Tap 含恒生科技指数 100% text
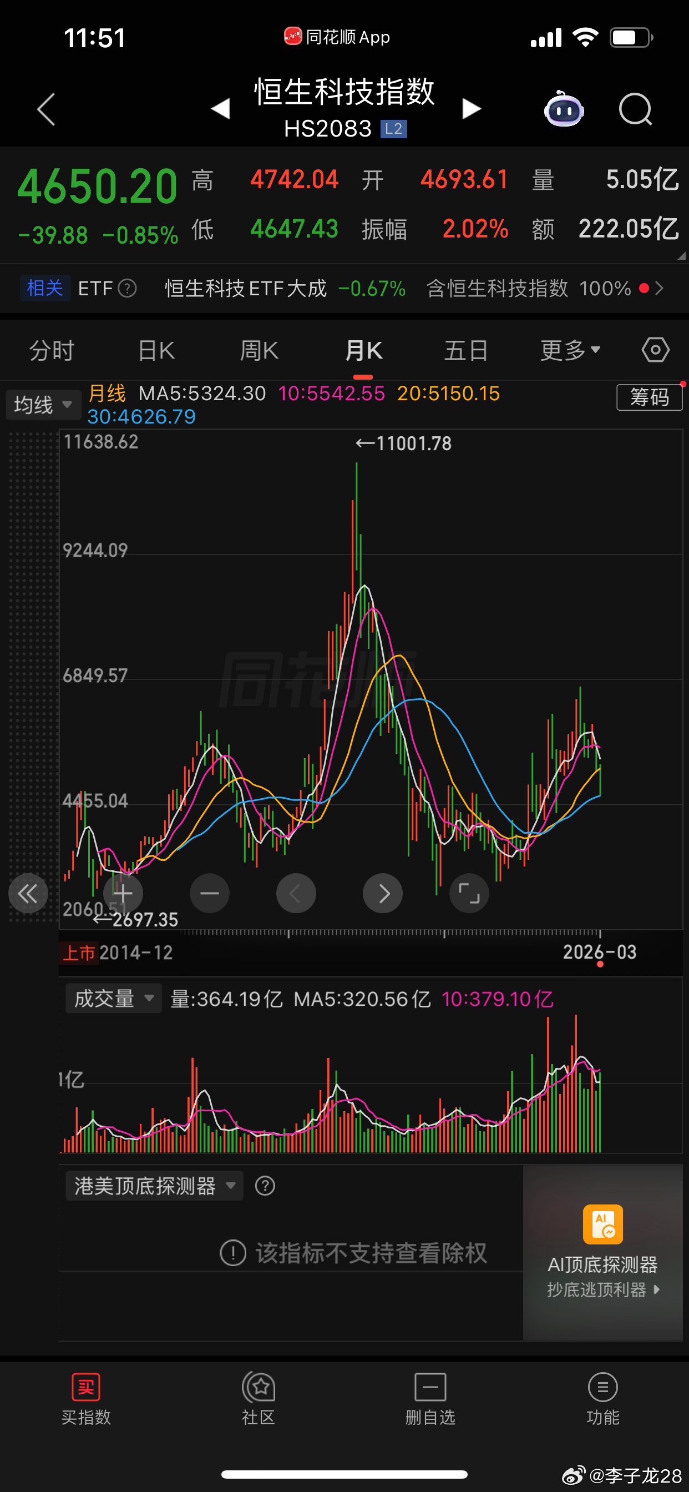689x1492 pixels. [529, 288]
